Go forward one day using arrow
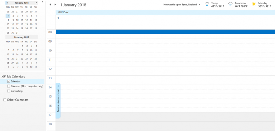 (55, 5)
